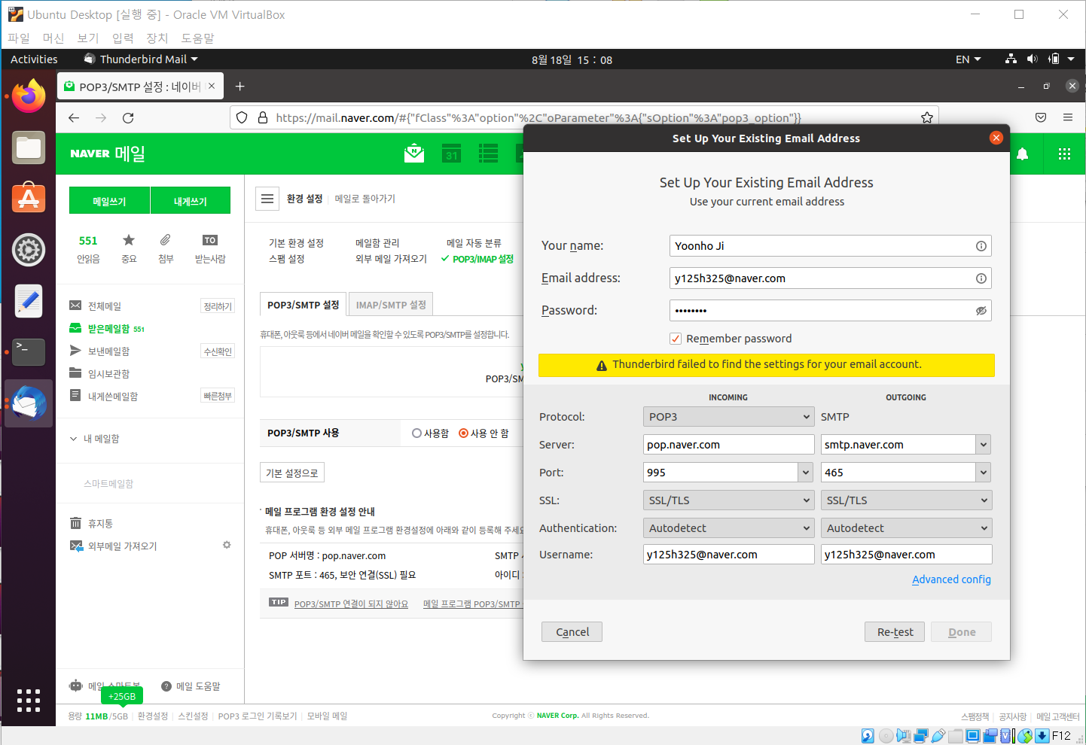Open the incoming Protocol POP3 dropdown
1086x745 pixels.
click(729, 417)
